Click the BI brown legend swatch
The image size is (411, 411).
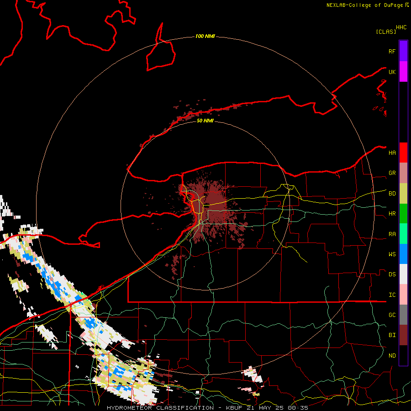pyautogui.click(x=403, y=335)
